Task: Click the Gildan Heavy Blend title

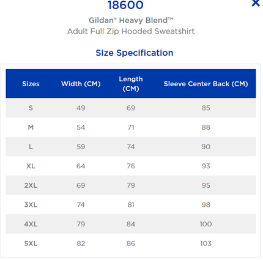Action: (x=131, y=20)
